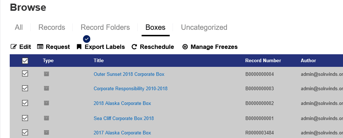Click the Export Labels bookmark icon
343x138 pixels.
pos(79,47)
